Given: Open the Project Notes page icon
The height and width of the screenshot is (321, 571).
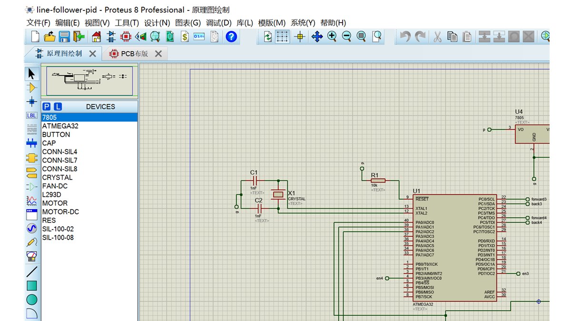Looking at the screenshot, I should point(214,37).
